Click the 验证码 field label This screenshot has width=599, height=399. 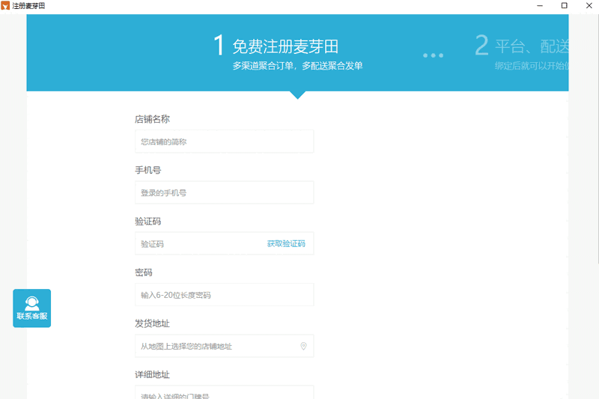148,222
